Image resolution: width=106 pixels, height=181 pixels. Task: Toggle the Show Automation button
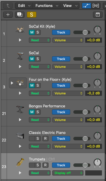(x=86, y=6)
